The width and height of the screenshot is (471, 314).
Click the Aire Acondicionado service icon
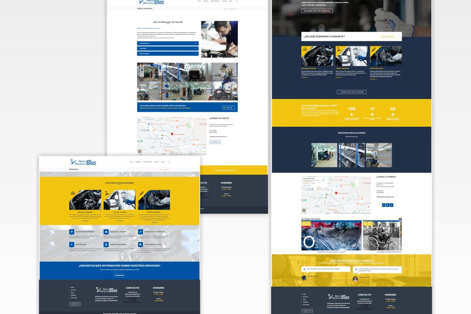pyautogui.click(x=106, y=244)
